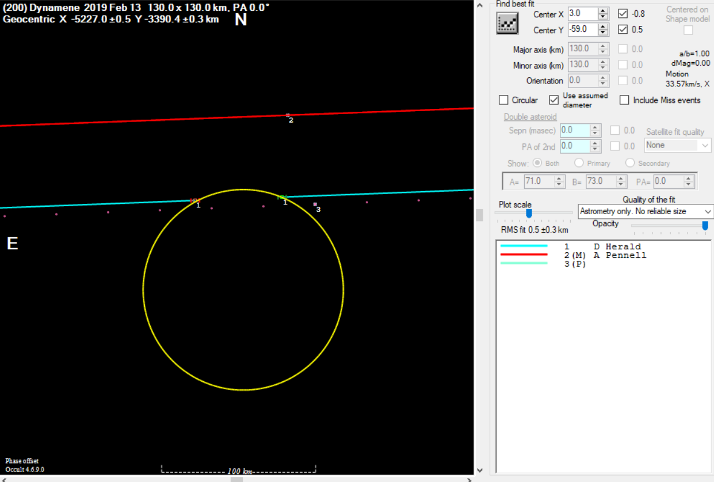Click the Find best fit plot icon button
714x482 pixels.
[x=507, y=22]
